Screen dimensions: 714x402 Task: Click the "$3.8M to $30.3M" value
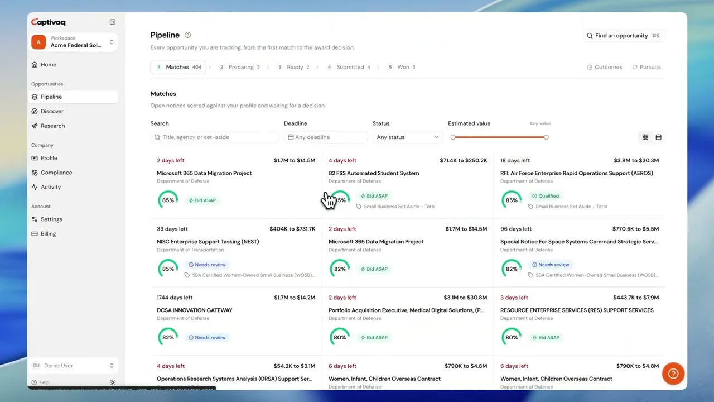click(636, 161)
